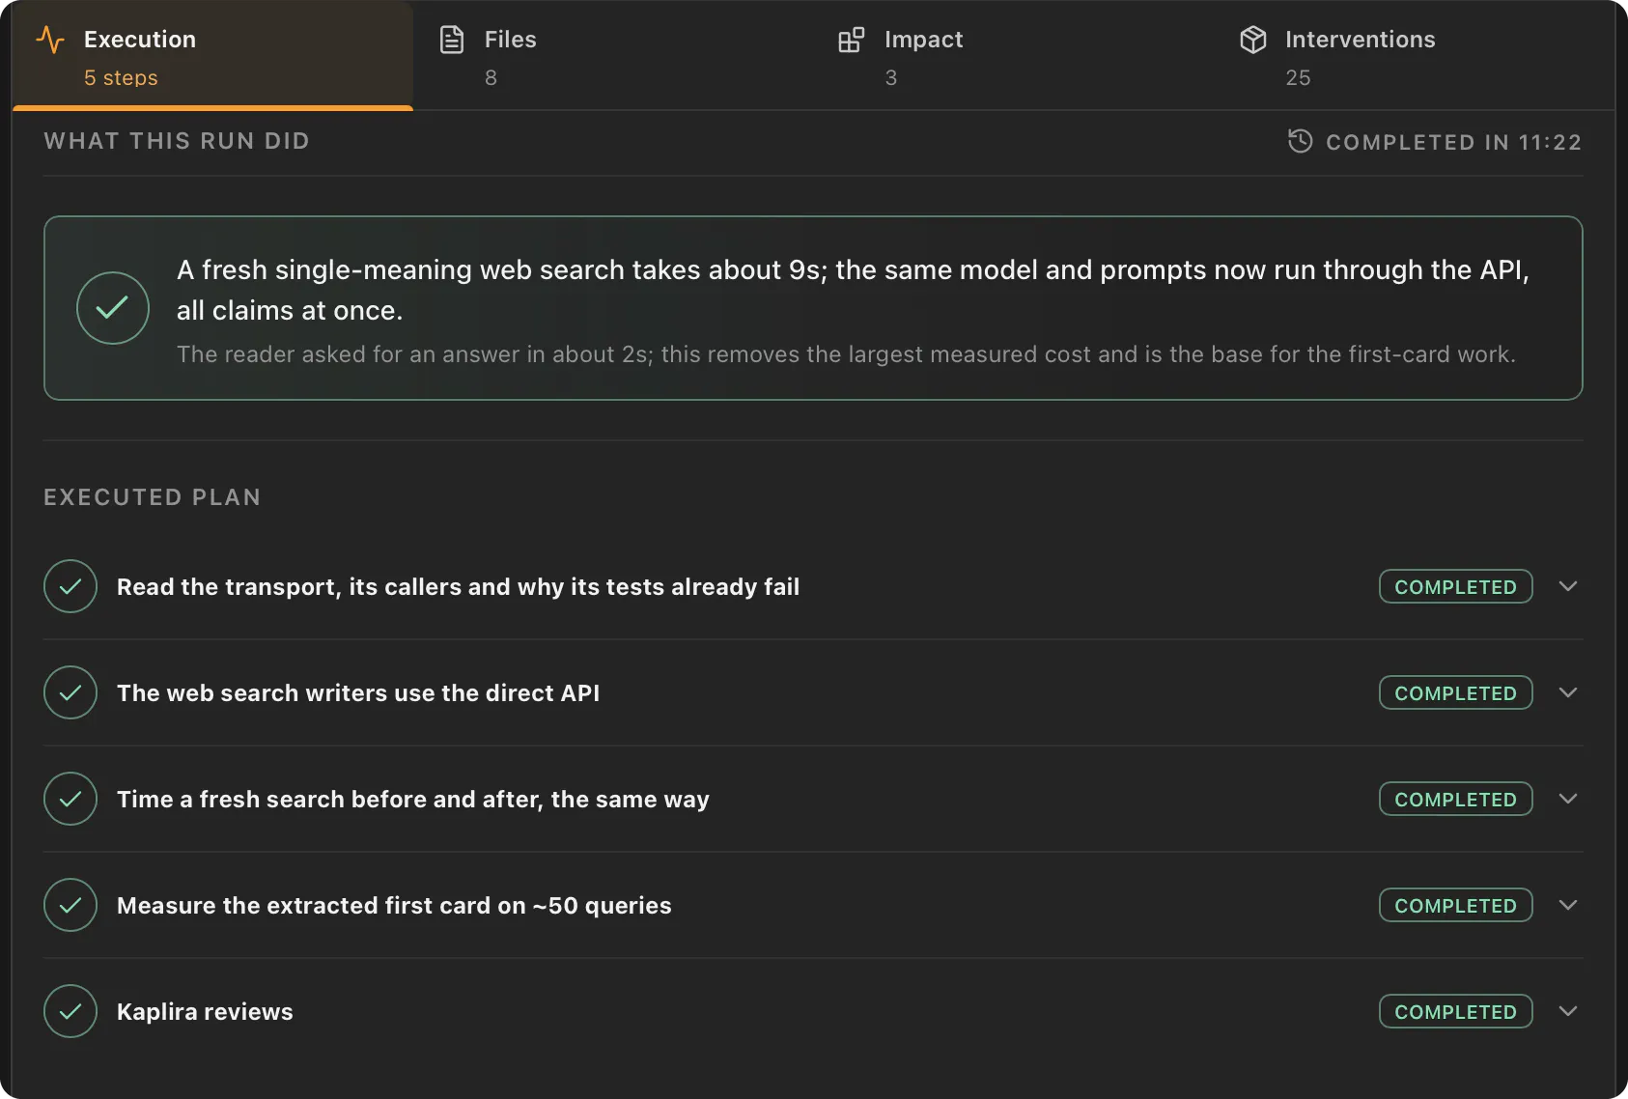Expand the web search writers step chevron
Image resolution: width=1628 pixels, height=1099 pixels.
[x=1568, y=692]
